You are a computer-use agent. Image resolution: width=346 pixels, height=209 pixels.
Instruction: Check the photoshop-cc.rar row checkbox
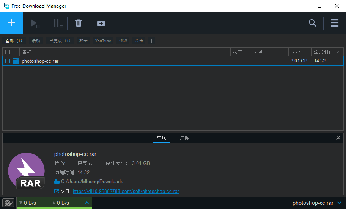pyautogui.click(x=8, y=61)
